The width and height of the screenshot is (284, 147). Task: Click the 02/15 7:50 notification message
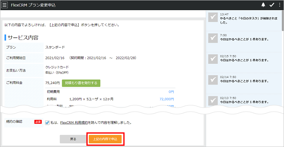click(244, 60)
